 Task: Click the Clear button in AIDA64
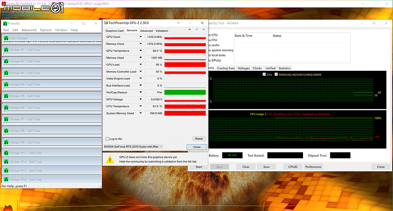click(246, 167)
